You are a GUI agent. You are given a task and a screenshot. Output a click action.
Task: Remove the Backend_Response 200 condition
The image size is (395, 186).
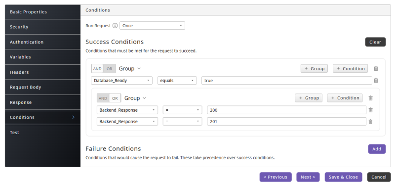371,110
